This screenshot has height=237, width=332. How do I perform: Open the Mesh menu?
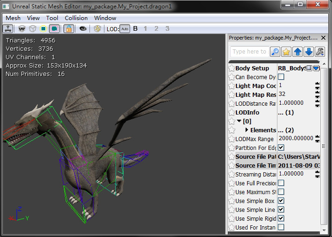13,18
